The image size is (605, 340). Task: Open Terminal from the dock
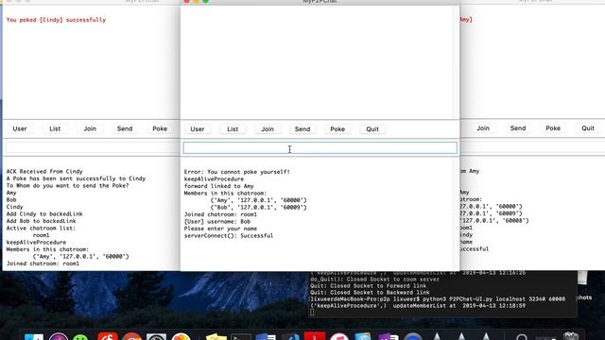click(241, 336)
